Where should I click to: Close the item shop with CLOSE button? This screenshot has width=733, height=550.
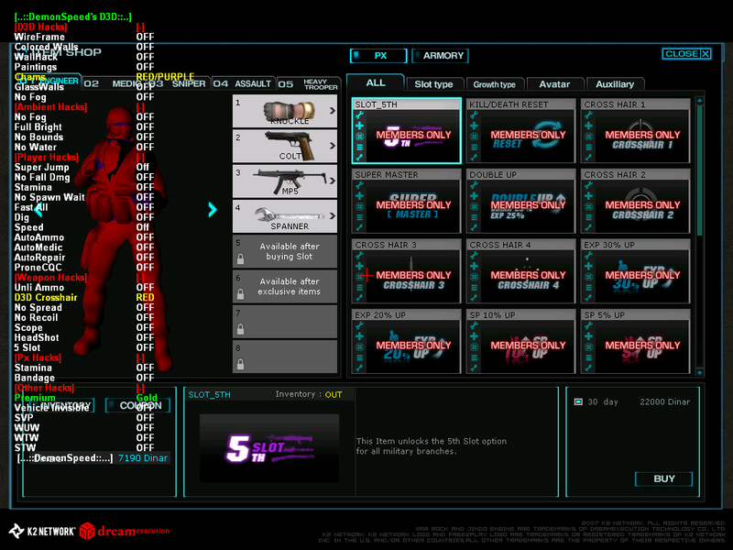[x=686, y=54]
